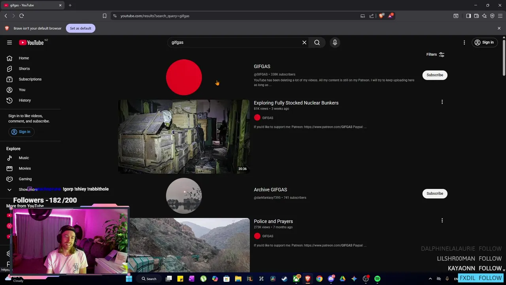Show hidden system tray icons chevron
The width and height of the screenshot is (506, 285).
click(430, 279)
